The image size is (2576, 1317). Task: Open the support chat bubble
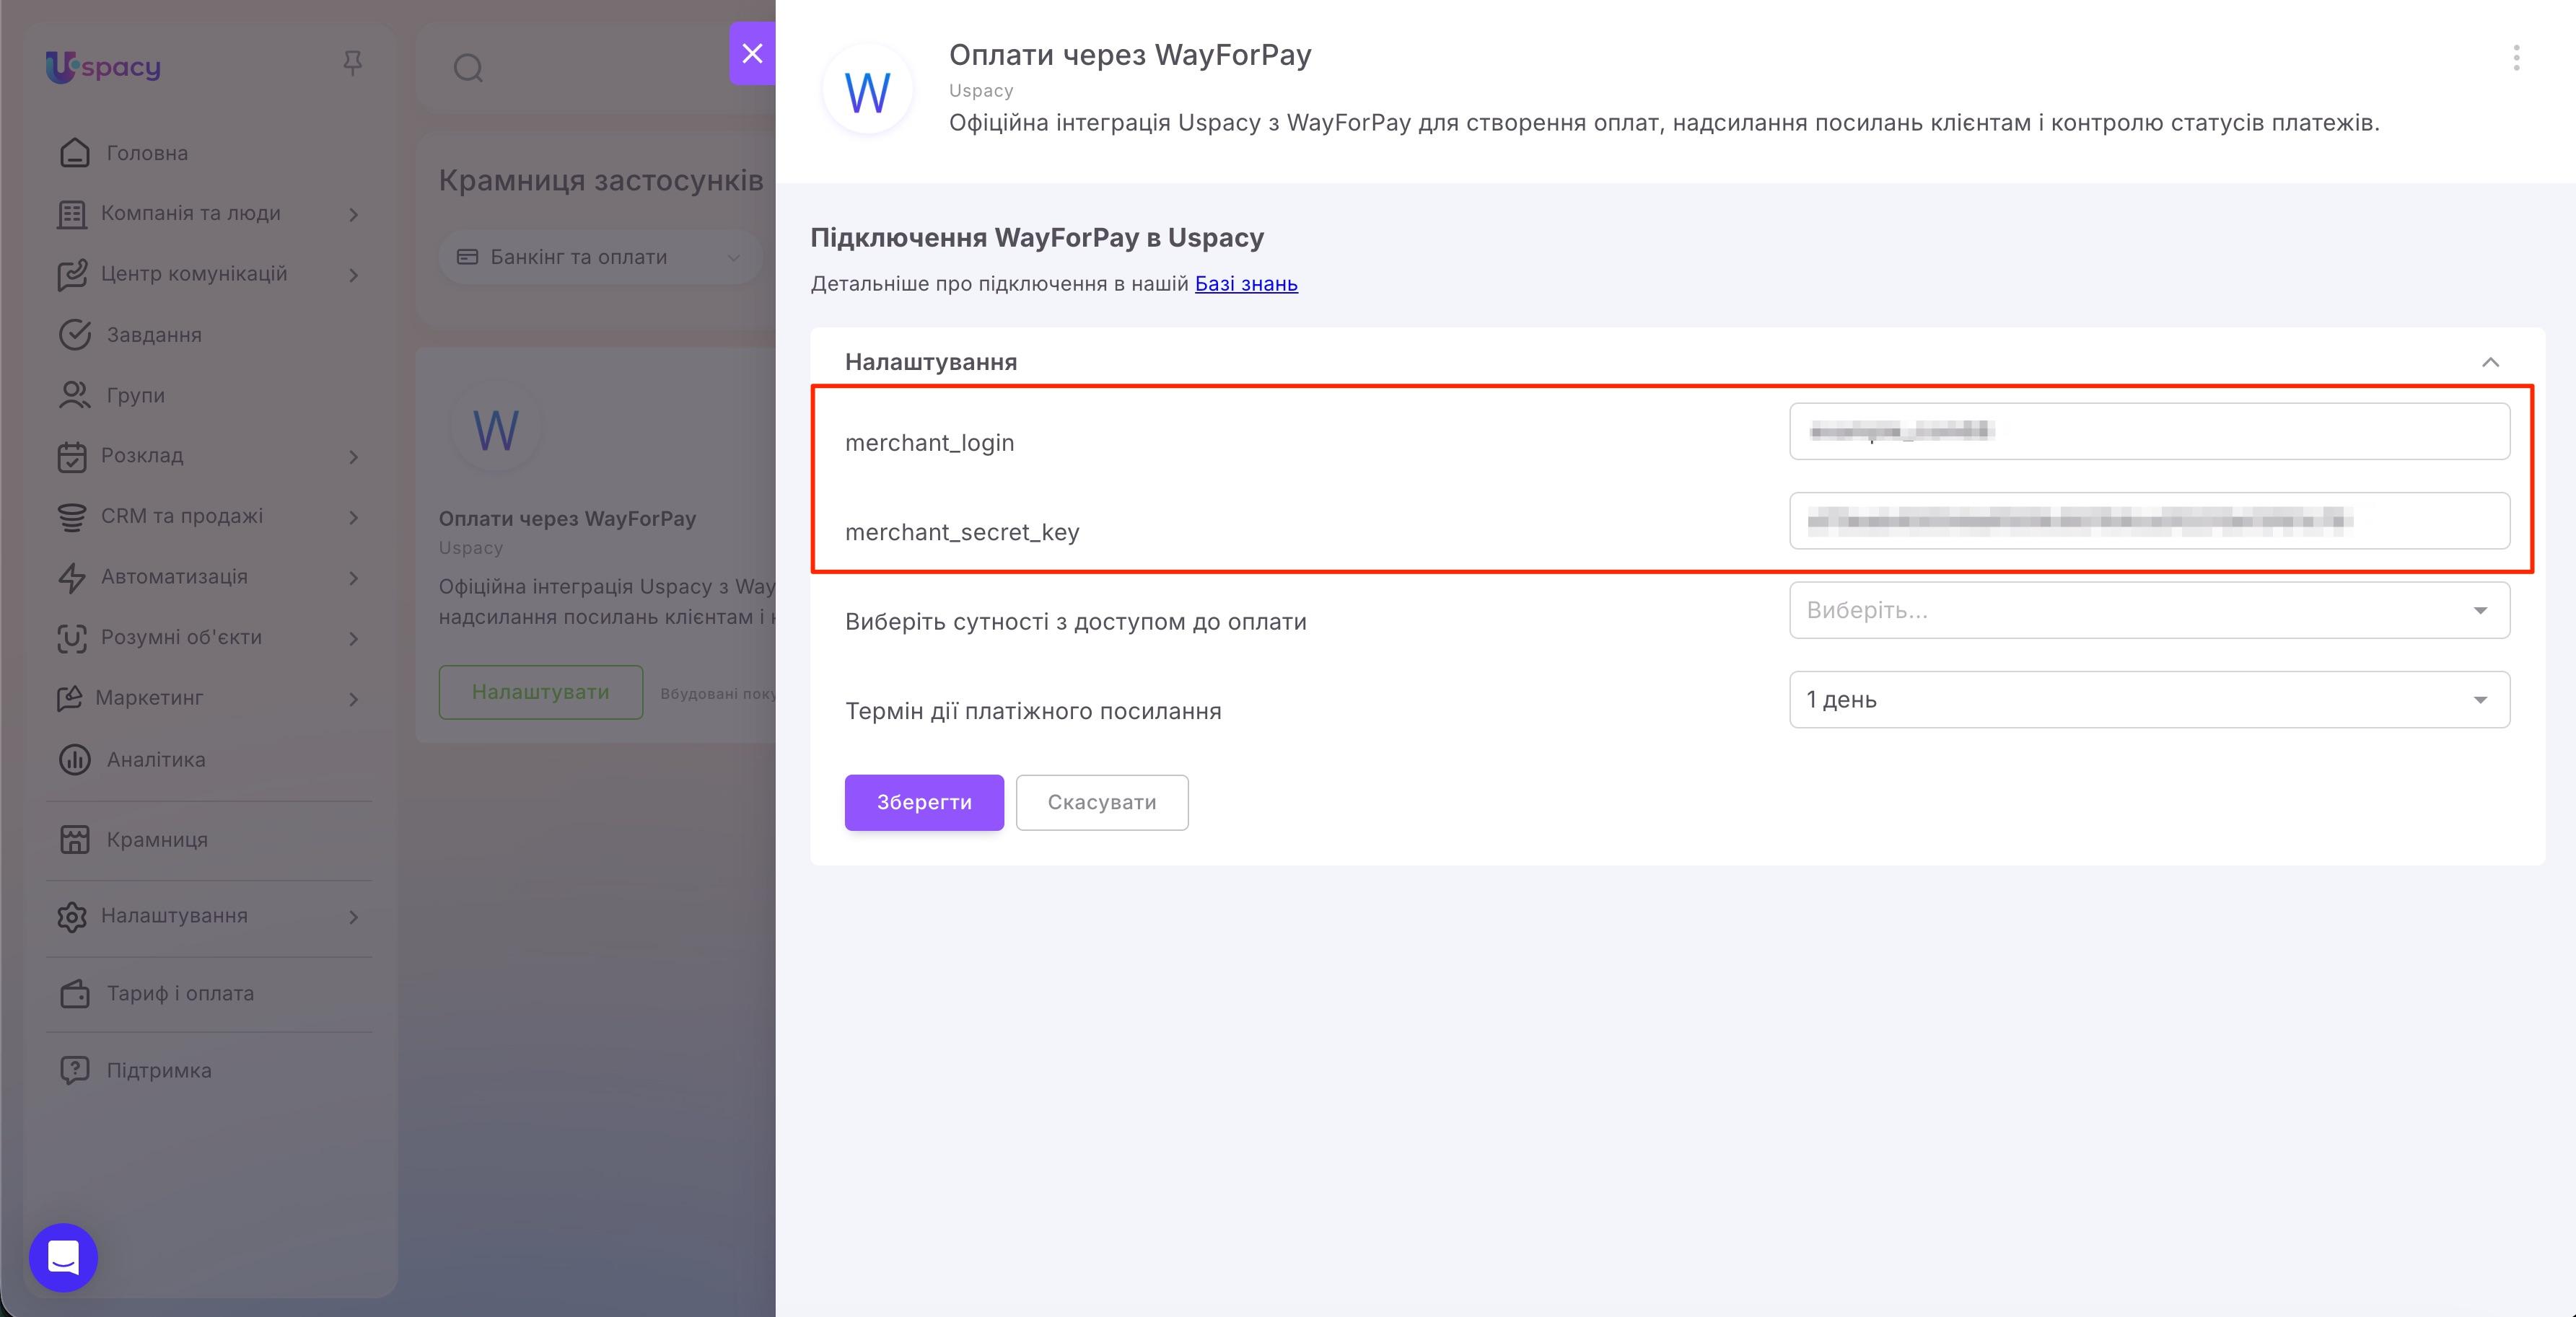tap(63, 1257)
